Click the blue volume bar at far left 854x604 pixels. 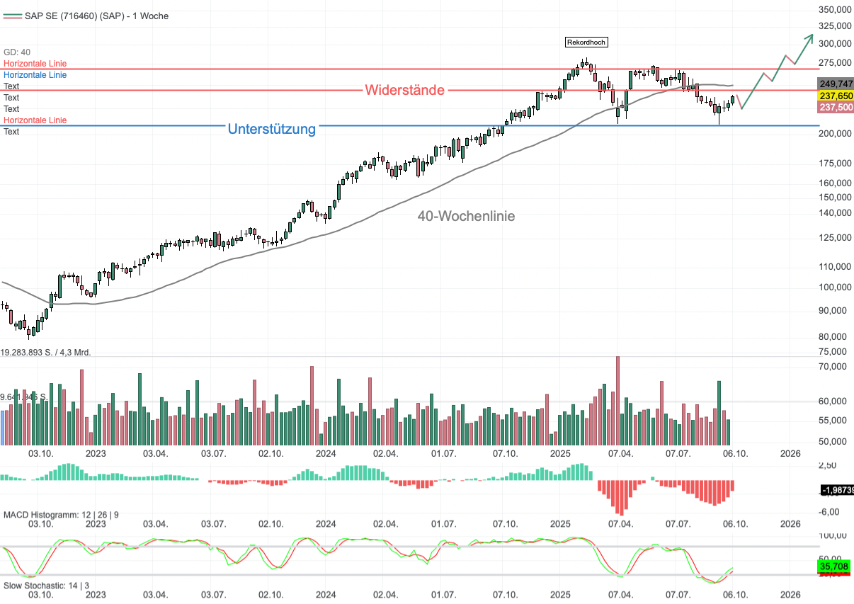pos(3,428)
